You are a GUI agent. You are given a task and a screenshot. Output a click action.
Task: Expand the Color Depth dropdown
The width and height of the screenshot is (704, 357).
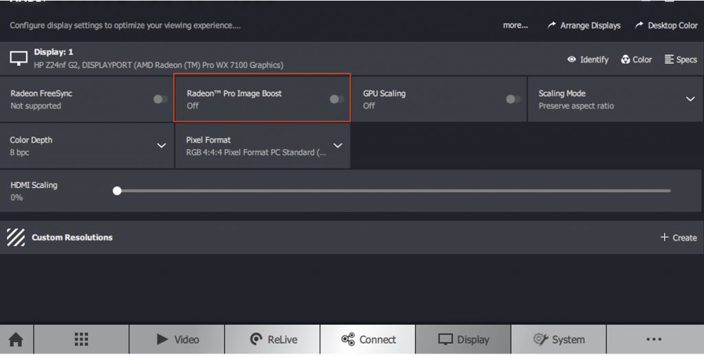162,146
